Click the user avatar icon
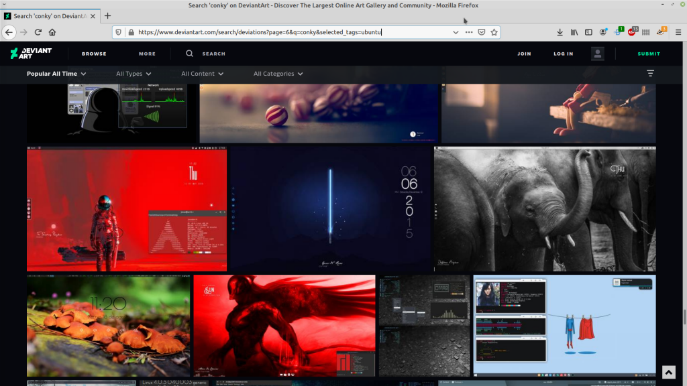687x386 pixels. 597,54
